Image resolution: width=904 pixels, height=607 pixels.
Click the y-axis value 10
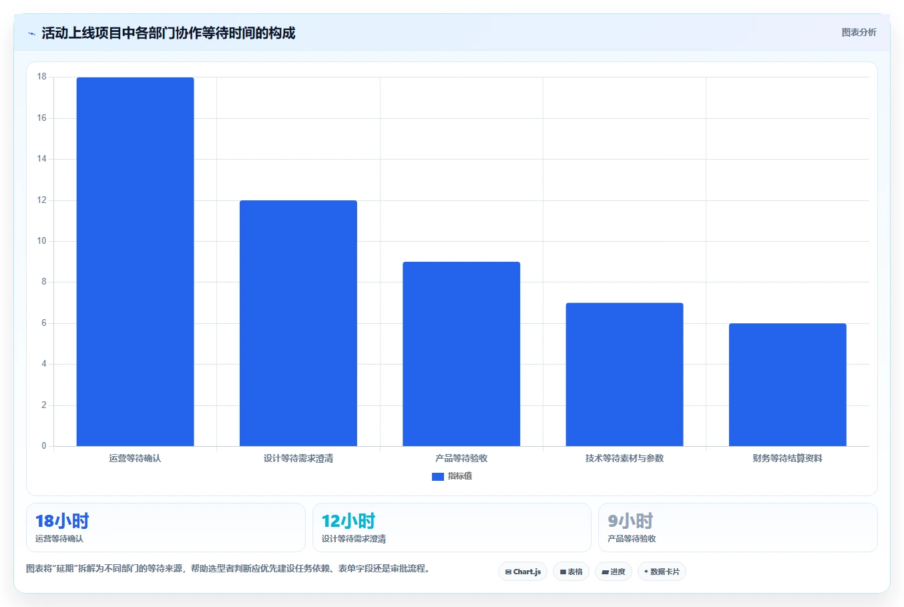pos(42,241)
